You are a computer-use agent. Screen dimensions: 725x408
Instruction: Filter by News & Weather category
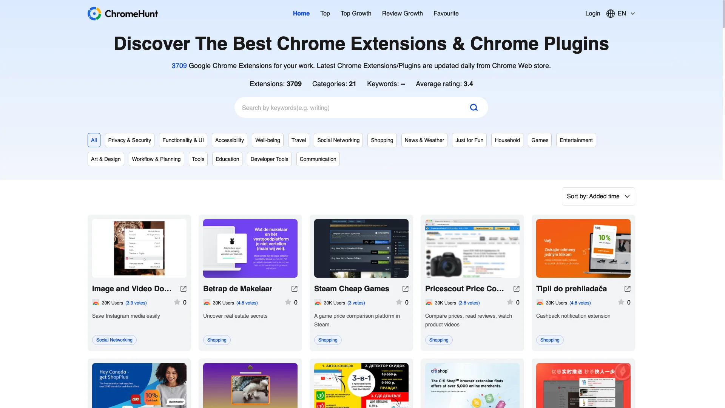(424, 140)
